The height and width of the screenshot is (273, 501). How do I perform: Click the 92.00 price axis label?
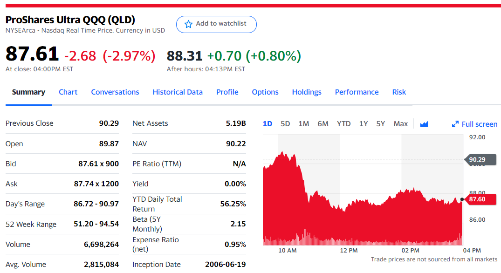477,137
